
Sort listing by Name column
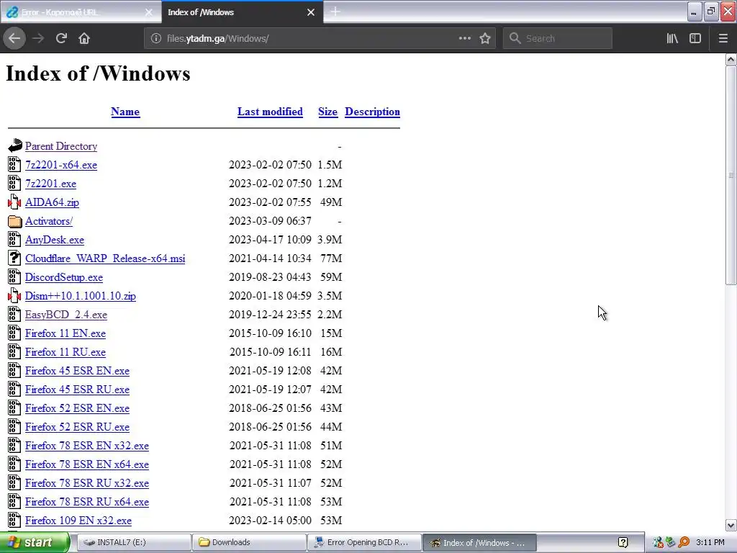[x=125, y=112]
